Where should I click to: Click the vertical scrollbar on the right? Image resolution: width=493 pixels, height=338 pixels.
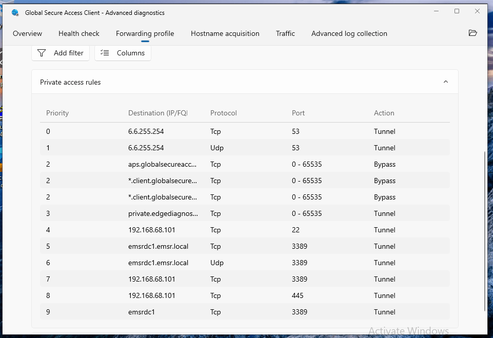pyautogui.click(x=485, y=231)
